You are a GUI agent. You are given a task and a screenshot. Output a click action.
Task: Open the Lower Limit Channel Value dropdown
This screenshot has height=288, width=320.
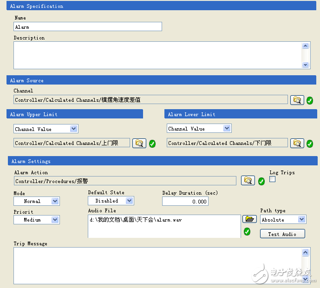tap(227, 128)
